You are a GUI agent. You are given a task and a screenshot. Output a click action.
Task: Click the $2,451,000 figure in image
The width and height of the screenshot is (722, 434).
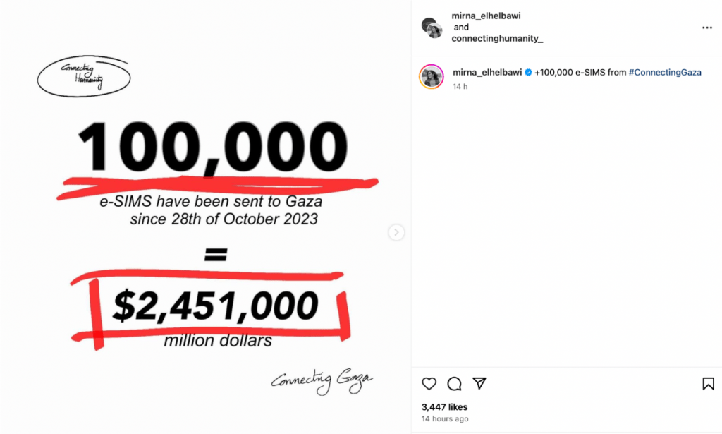pyautogui.click(x=215, y=306)
